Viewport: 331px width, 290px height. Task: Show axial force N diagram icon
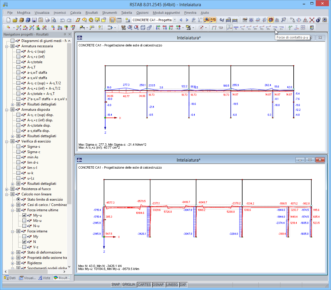pos(236,28)
